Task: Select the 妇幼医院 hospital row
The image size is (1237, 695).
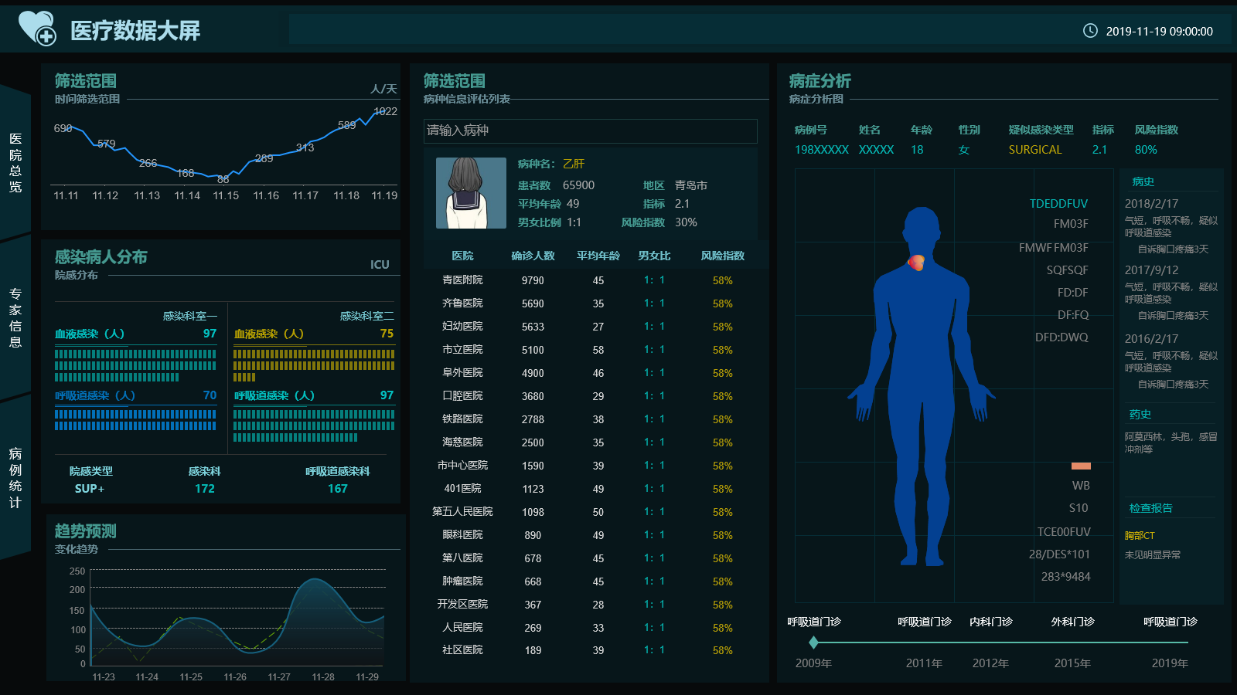Action: click(x=591, y=327)
